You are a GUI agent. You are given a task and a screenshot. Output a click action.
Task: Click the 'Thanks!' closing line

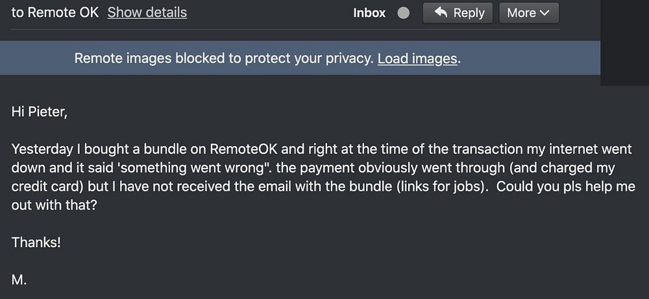pos(36,243)
